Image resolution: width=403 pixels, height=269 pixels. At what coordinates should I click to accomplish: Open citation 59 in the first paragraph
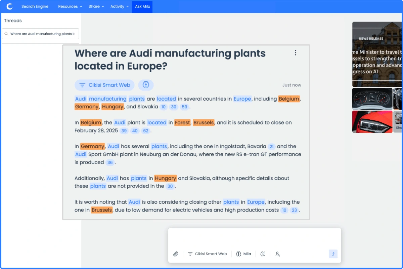(x=184, y=107)
